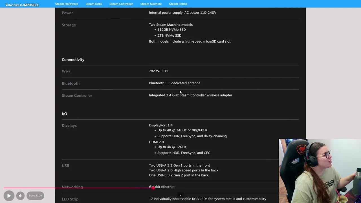This screenshot has width=361, height=203.
Task: Click video title 'Valve hizo lo IMPOSIBLE'
Action: [x=22, y=5]
